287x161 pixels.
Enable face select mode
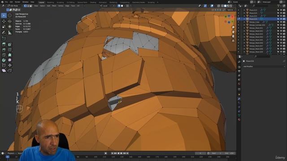pyautogui.click(x=31, y=6)
